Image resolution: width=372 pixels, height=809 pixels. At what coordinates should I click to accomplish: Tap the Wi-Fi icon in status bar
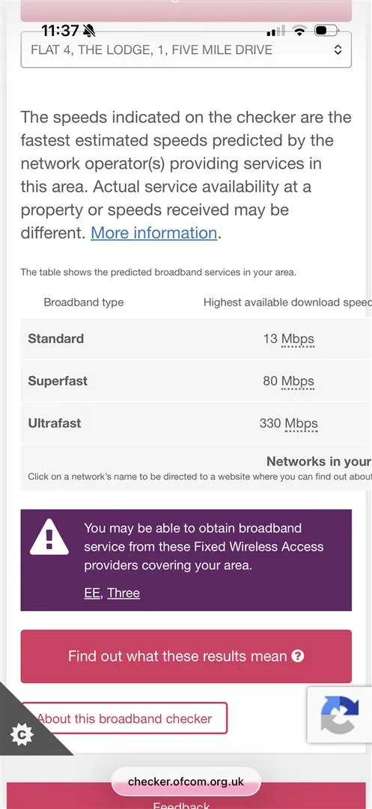pos(299,31)
